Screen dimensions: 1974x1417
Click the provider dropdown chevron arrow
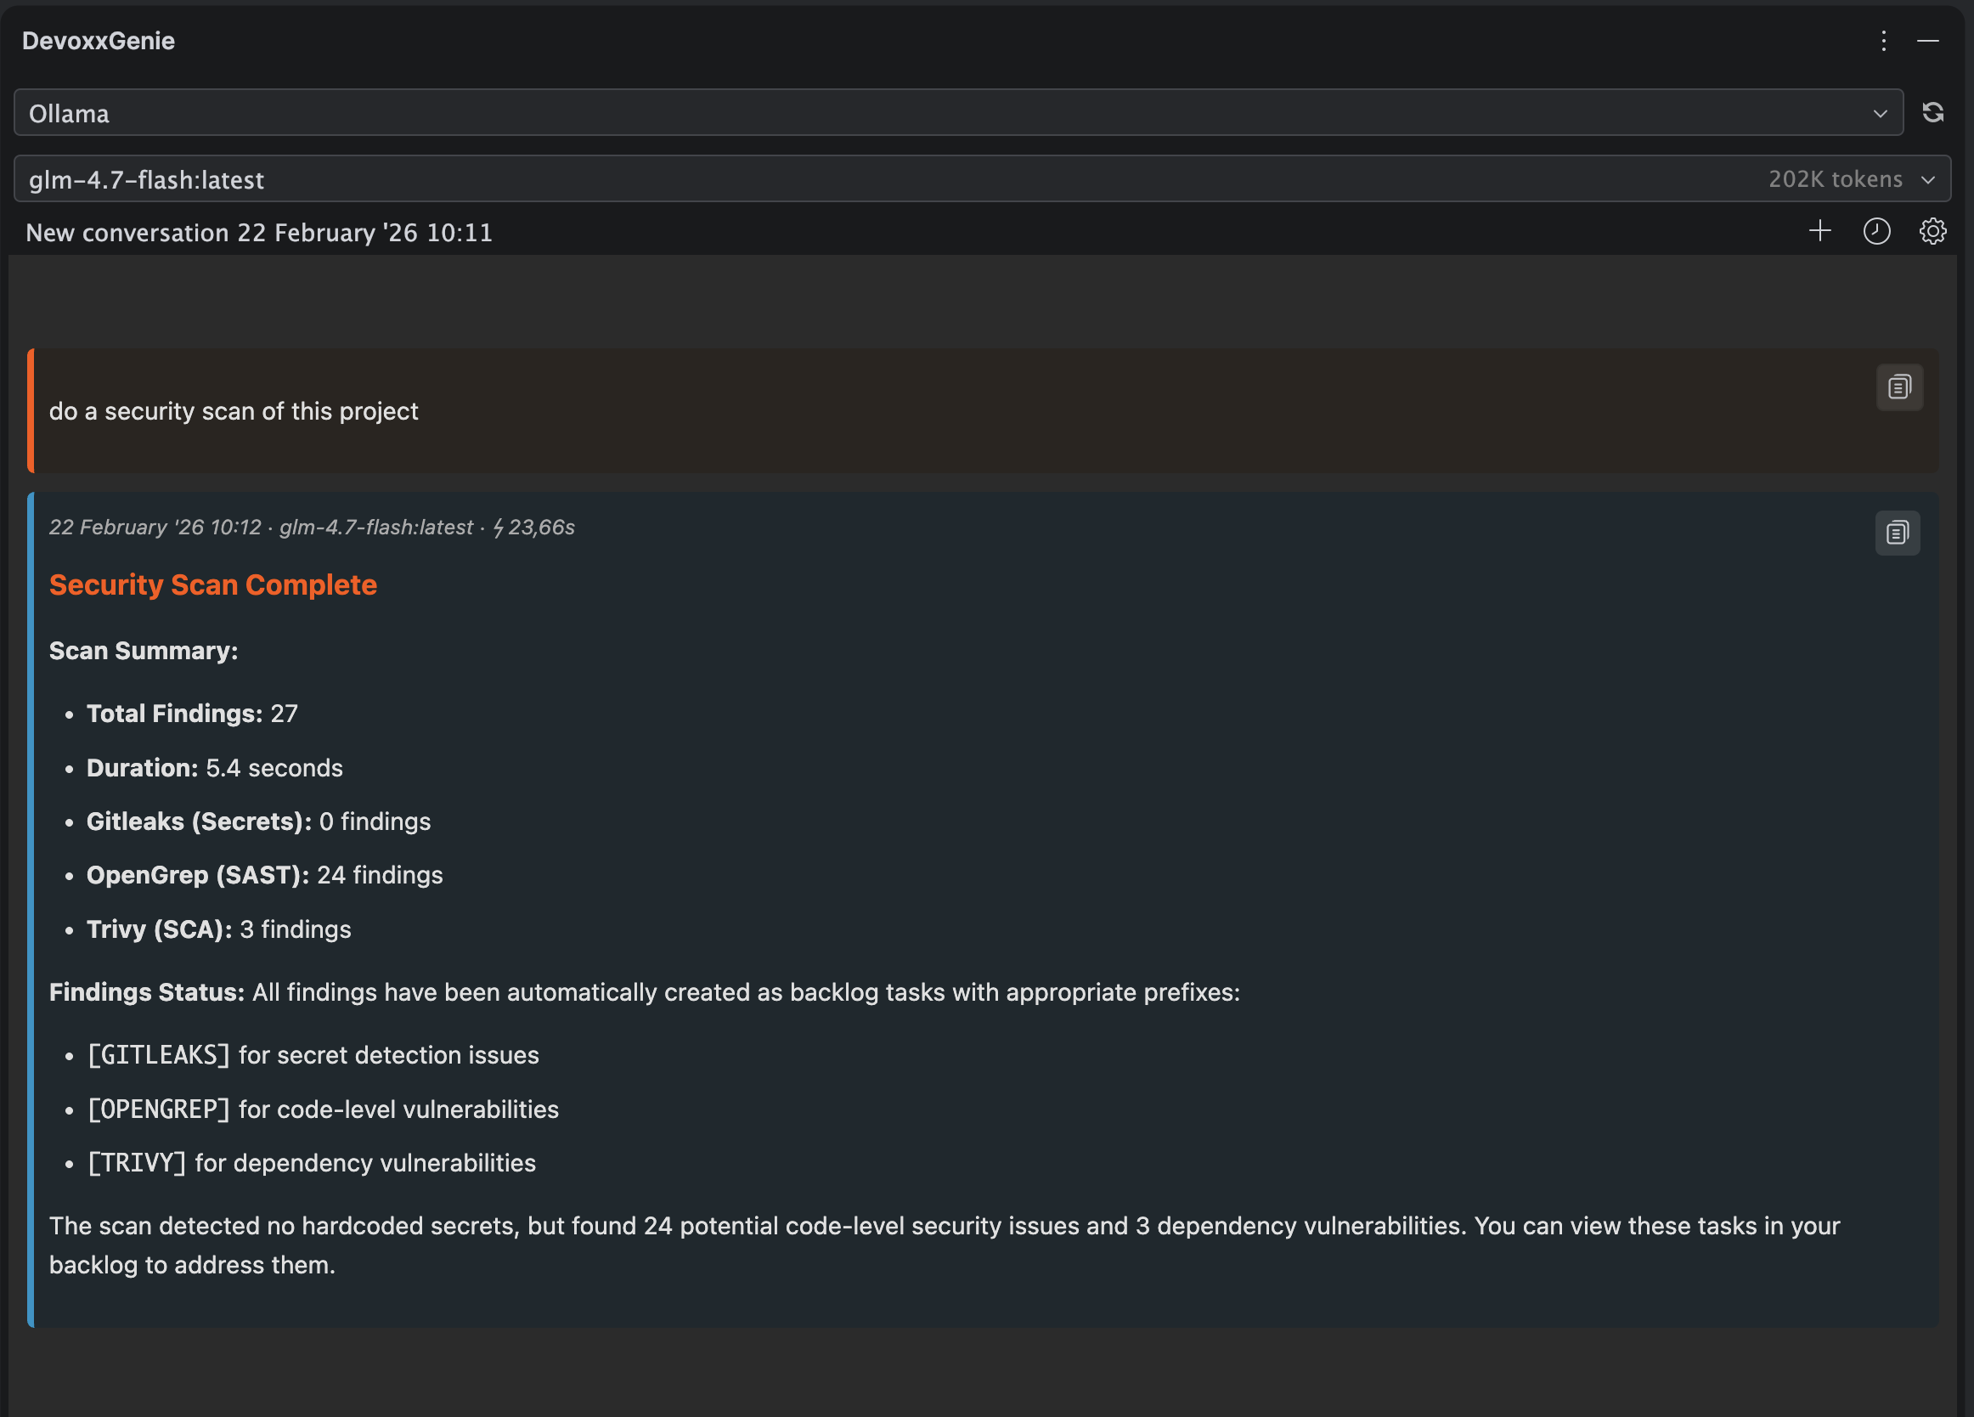coord(1880,114)
